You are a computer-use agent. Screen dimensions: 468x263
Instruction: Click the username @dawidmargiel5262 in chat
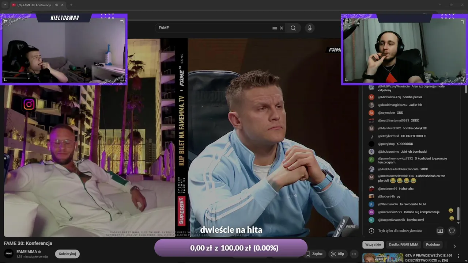click(393, 105)
